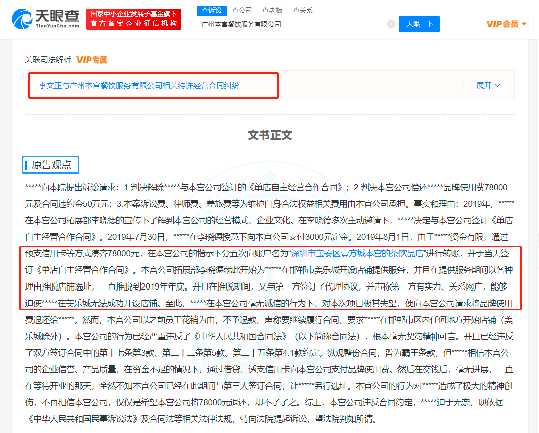The height and width of the screenshot is (433, 539).
Task: Select the 查诉讼 search tab
Action: click(x=212, y=11)
